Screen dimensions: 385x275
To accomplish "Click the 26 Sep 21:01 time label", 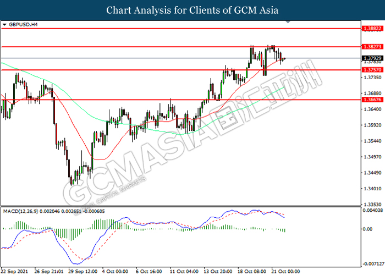I will [x=49, y=272].
